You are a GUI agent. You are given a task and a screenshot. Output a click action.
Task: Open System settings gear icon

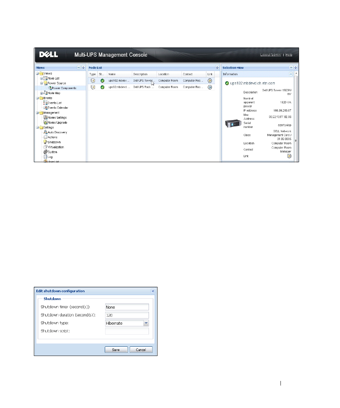pyautogui.click(x=46, y=152)
